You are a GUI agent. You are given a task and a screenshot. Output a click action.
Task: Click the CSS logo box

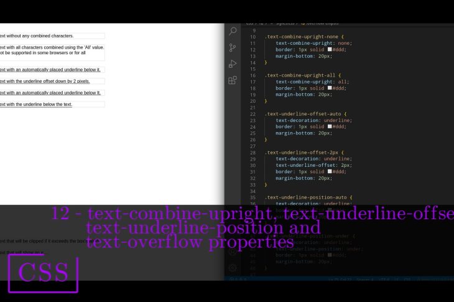(43, 273)
